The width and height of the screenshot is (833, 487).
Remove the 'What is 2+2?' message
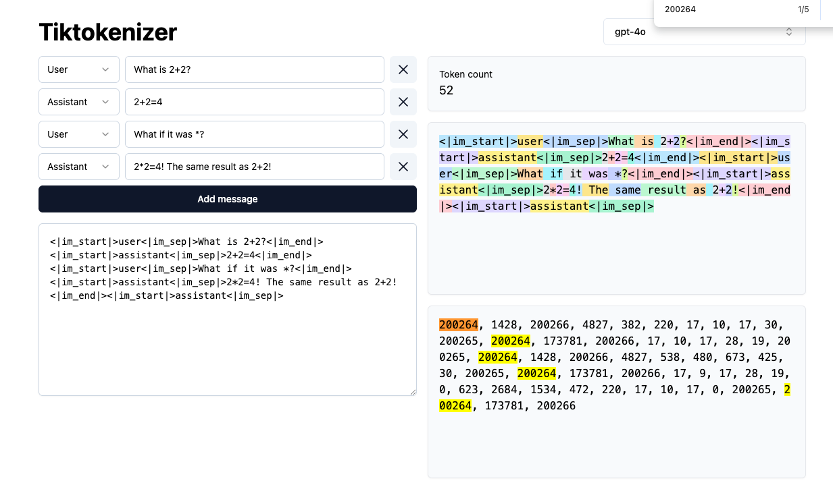(403, 69)
